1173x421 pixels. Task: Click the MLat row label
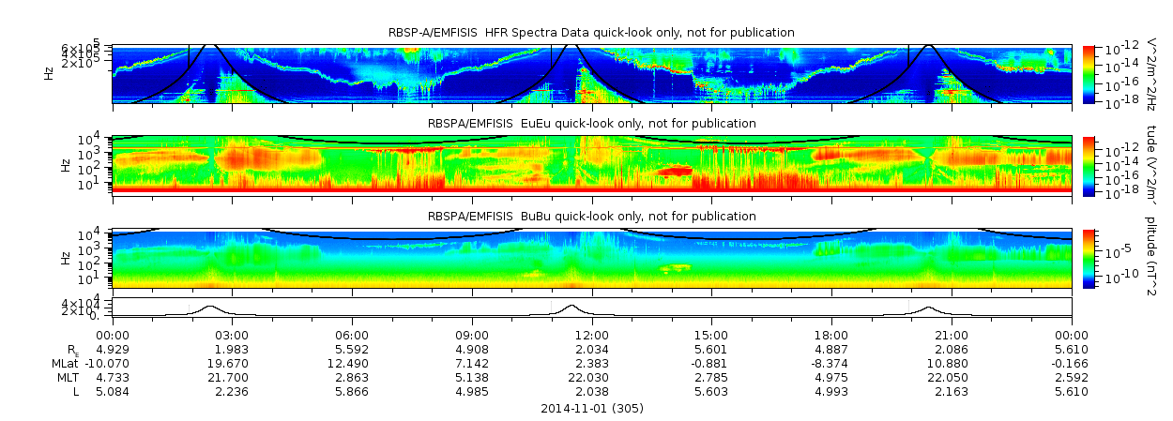point(67,364)
